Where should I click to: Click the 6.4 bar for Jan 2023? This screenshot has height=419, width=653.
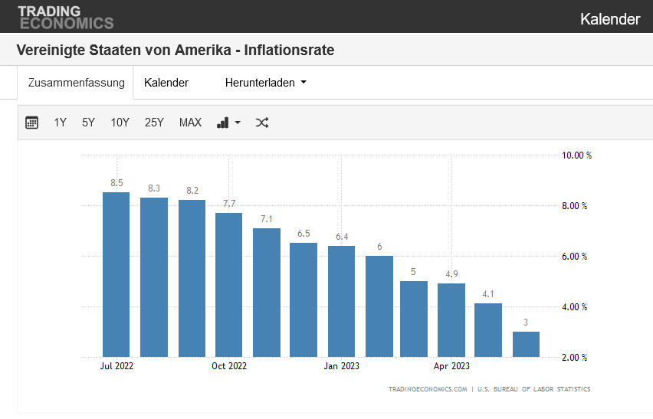[x=341, y=301]
